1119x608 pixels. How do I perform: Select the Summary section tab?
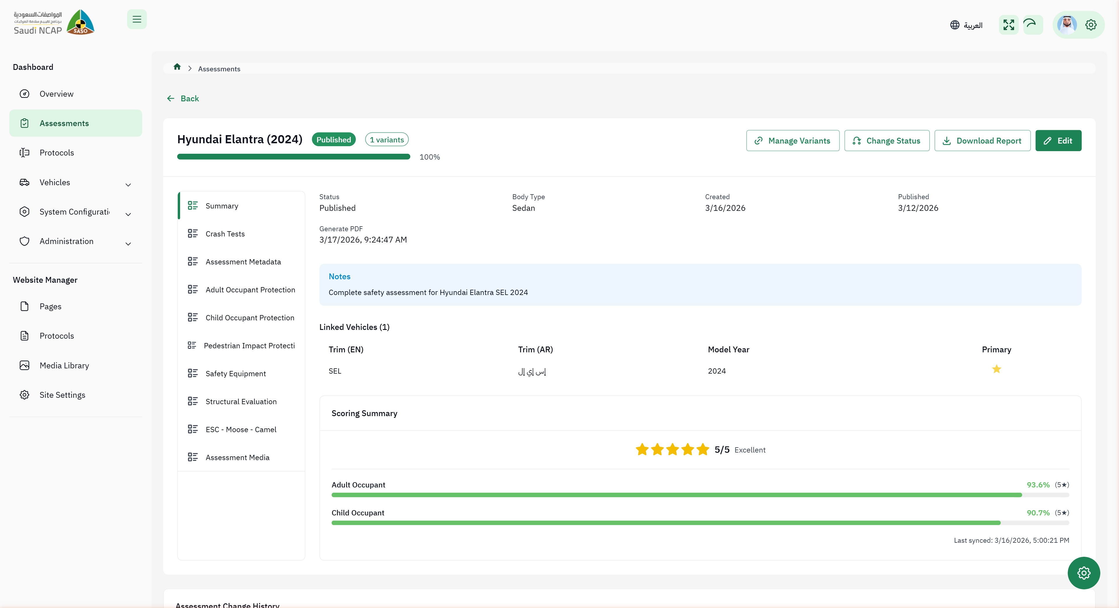[242, 206]
